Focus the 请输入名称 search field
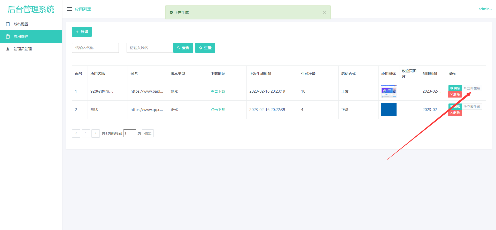Viewport: 496px width, 230px height. (95, 48)
